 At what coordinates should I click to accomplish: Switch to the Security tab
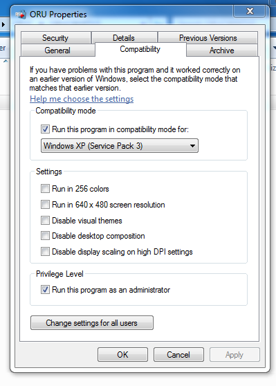[x=55, y=38]
